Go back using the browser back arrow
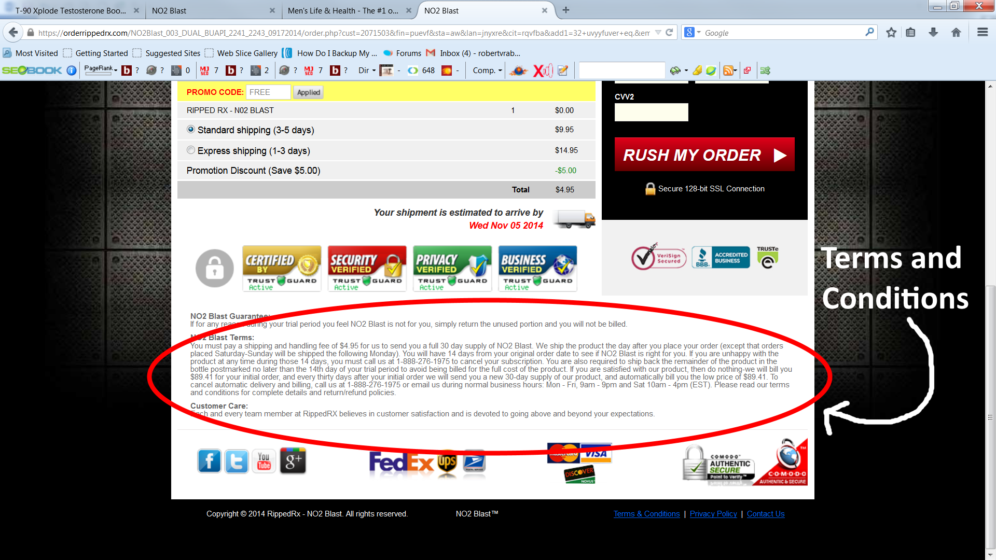The image size is (996, 560). 13,32
